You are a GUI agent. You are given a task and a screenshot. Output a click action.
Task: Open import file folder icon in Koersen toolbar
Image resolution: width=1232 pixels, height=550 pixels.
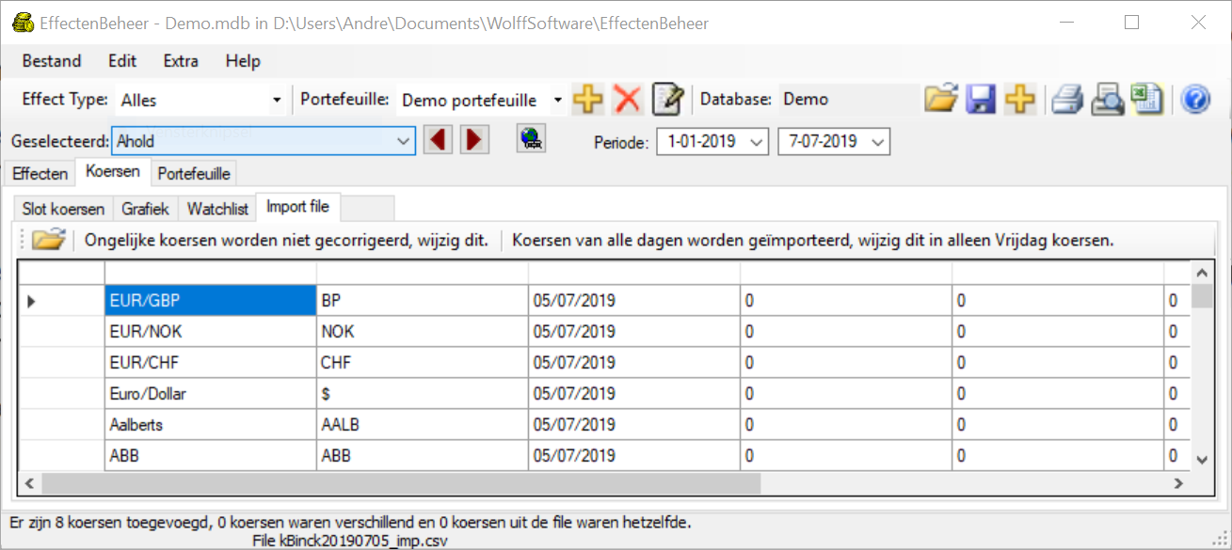47,241
